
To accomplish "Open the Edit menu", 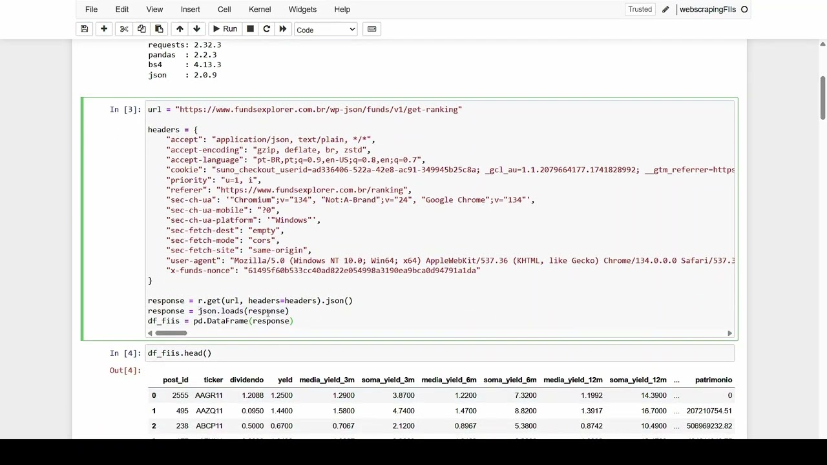I will (121, 9).
